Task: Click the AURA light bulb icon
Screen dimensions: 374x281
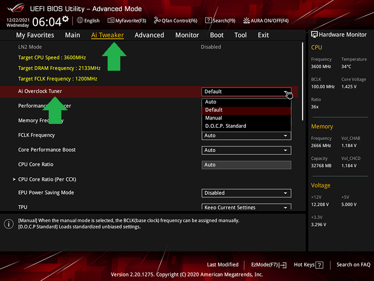Action: point(246,20)
